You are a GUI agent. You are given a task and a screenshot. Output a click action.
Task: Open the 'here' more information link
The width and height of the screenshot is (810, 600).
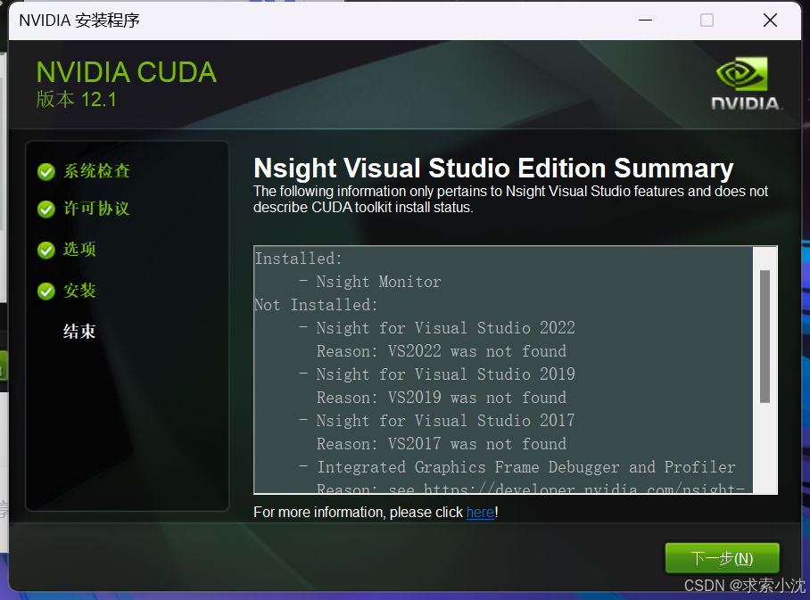[x=481, y=513]
